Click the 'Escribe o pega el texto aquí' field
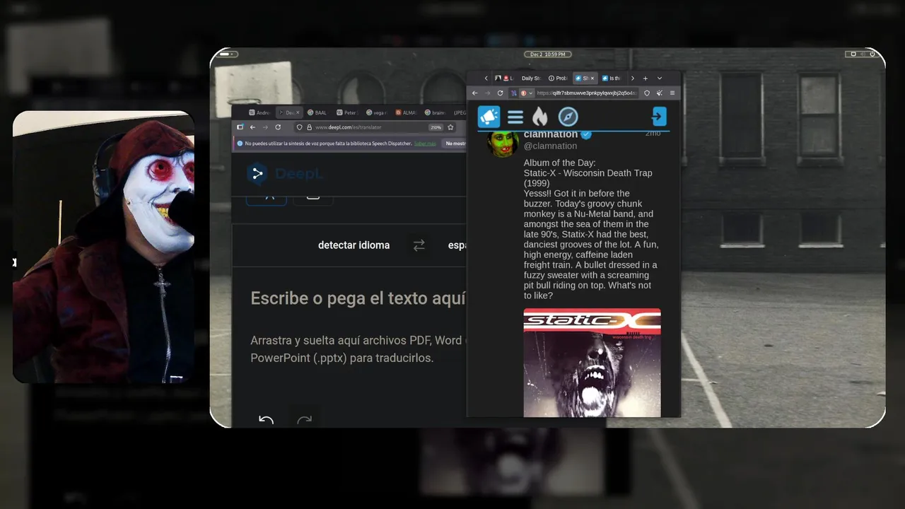This screenshot has height=509, width=905. pyautogui.click(x=358, y=298)
